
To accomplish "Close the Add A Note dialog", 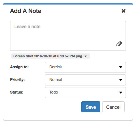I will (123, 11).
